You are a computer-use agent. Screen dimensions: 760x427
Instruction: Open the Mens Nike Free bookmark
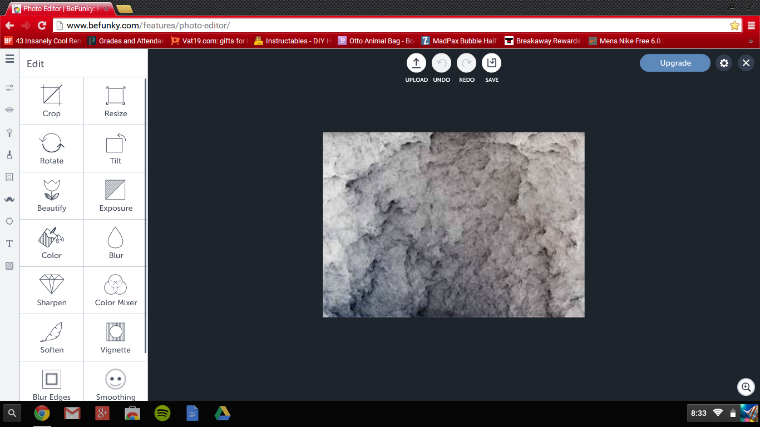click(x=626, y=41)
